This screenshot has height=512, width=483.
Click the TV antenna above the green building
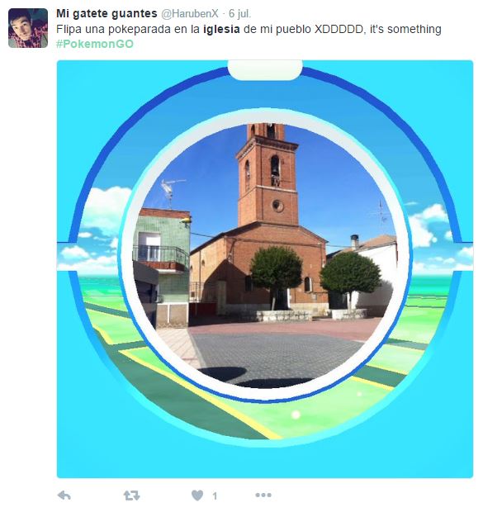pyautogui.click(x=172, y=191)
